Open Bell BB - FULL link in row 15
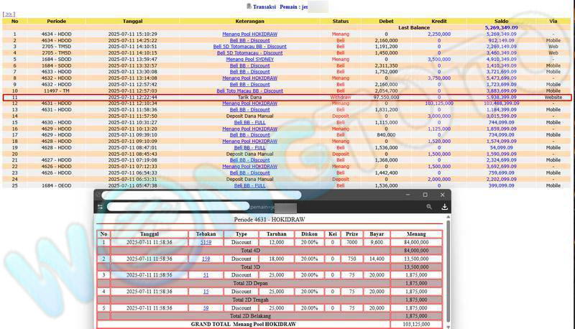This screenshot has height=329, width=575. (249, 122)
